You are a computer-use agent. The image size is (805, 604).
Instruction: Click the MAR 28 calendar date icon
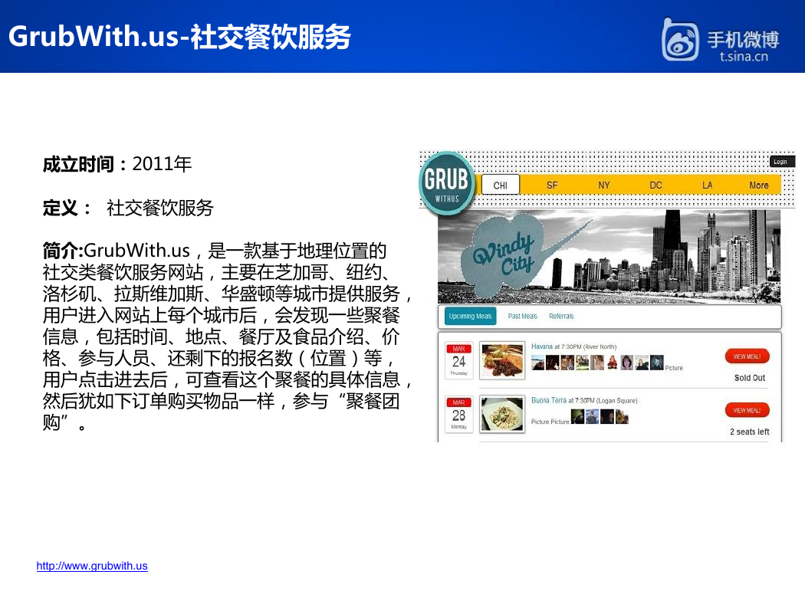458,414
